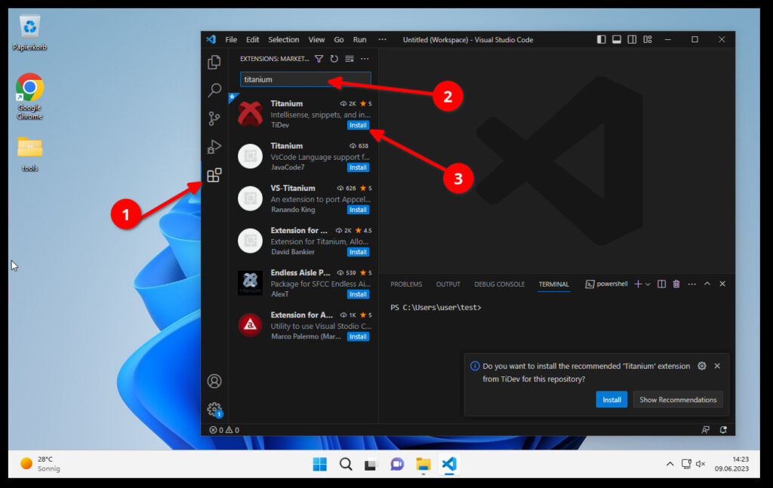Open notifications bell in status bar

(x=723, y=430)
